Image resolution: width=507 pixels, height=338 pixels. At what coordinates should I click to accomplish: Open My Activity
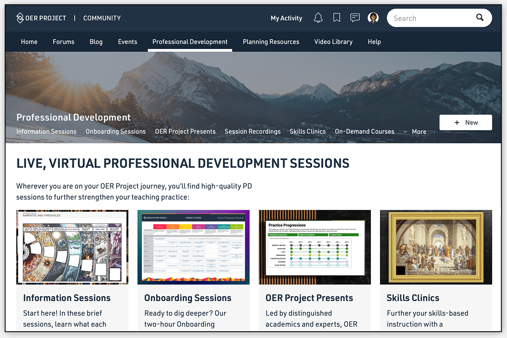286,18
